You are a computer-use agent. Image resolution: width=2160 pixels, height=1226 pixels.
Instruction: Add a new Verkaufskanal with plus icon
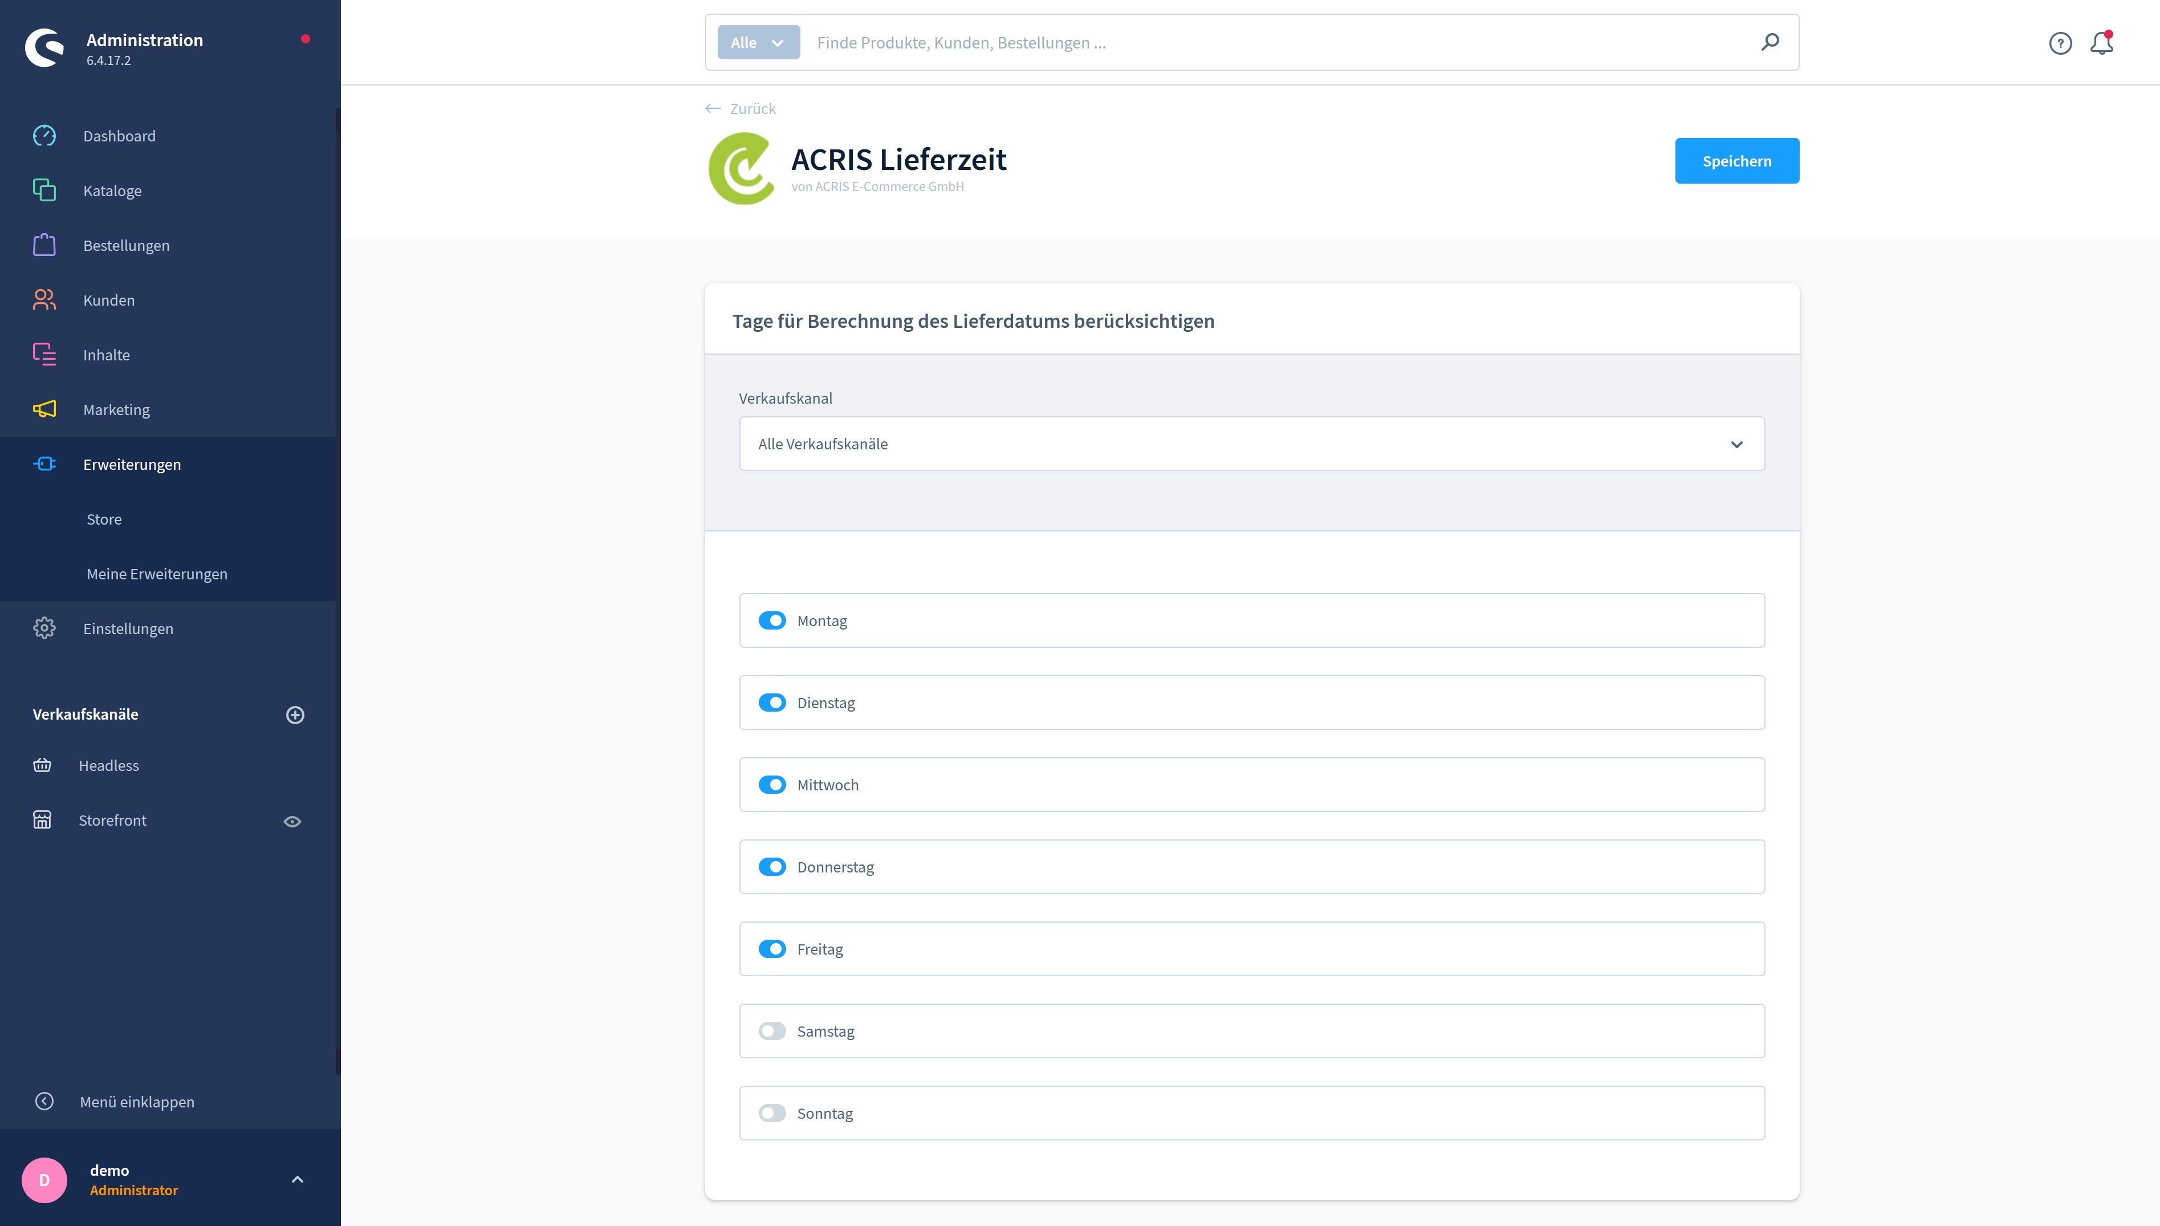[295, 715]
